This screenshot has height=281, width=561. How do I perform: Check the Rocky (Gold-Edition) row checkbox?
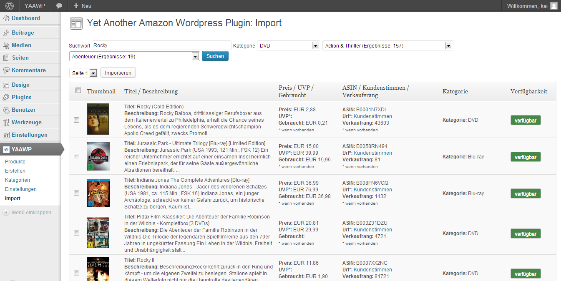(x=76, y=120)
